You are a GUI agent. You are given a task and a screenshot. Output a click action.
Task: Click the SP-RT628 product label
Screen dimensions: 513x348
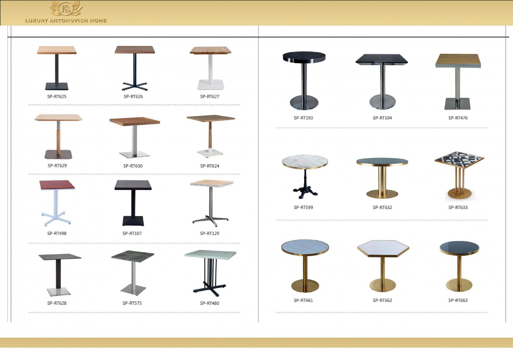[x=57, y=303]
